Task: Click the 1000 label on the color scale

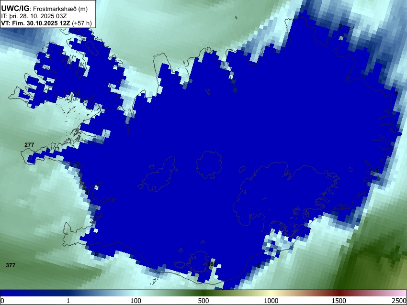Action: [271, 301]
